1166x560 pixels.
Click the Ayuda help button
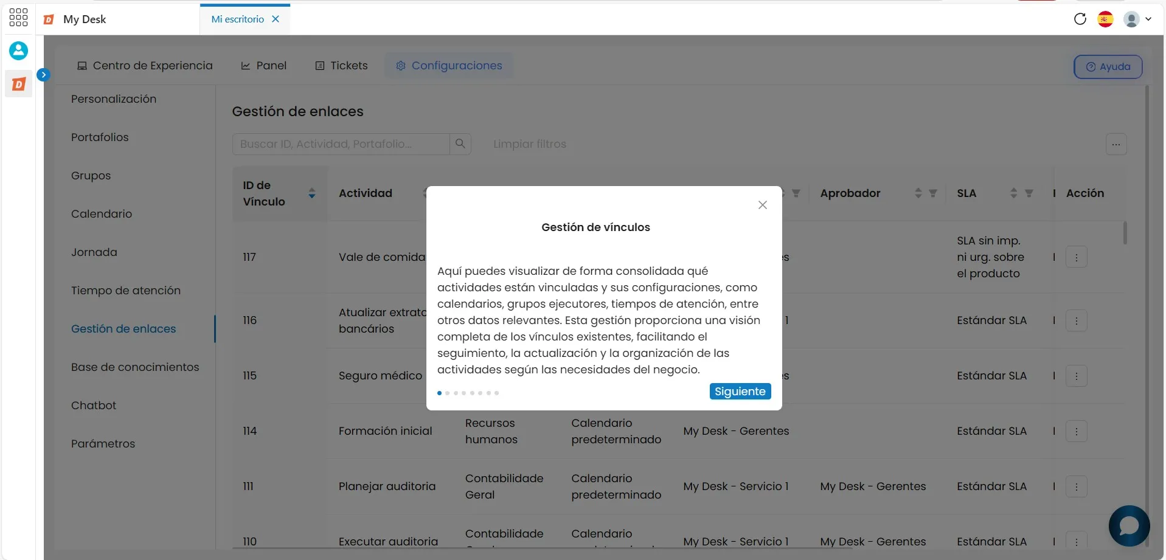pyautogui.click(x=1108, y=67)
